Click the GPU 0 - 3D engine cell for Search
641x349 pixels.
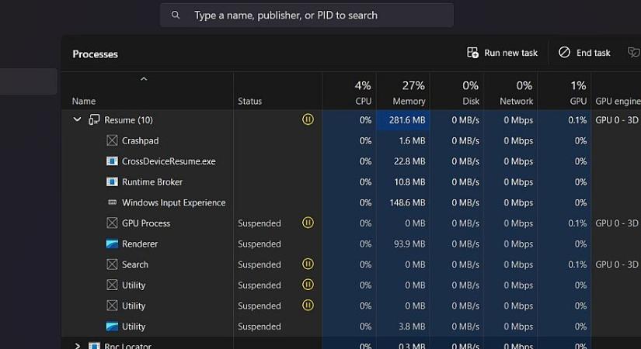pyautogui.click(x=616, y=264)
